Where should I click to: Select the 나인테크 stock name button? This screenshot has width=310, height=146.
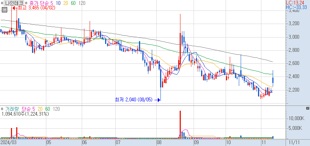(x=14, y=3)
